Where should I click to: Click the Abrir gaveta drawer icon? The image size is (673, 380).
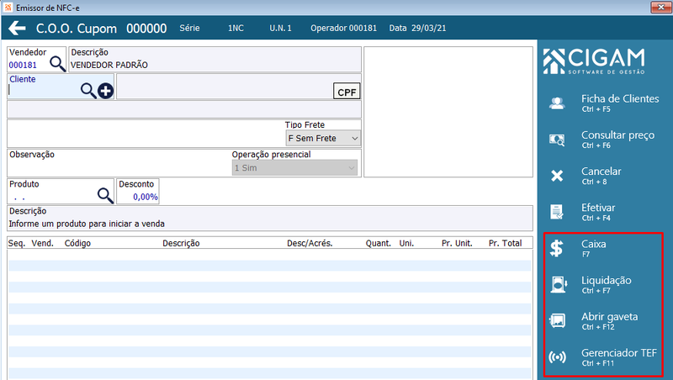(558, 320)
